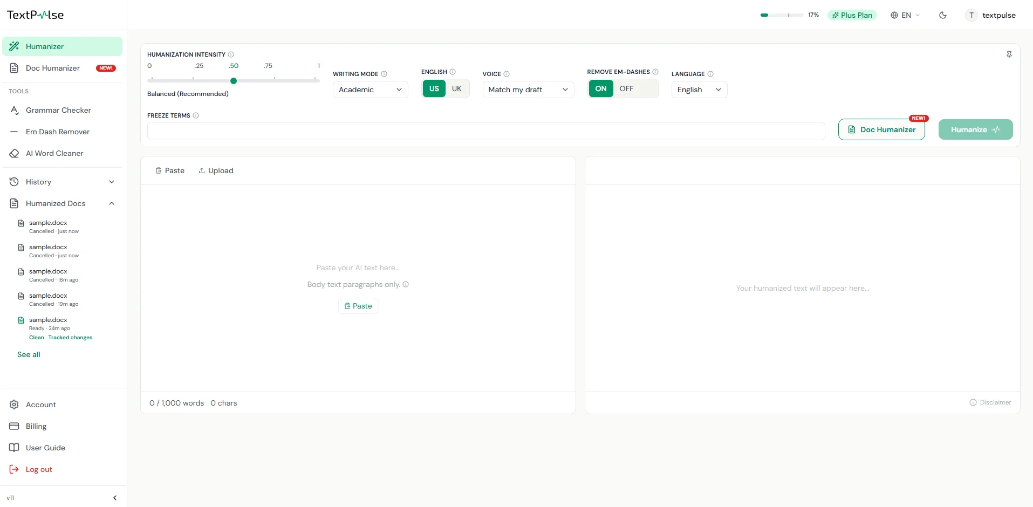Click Log out
The height and width of the screenshot is (507, 1033).
coord(62,469)
